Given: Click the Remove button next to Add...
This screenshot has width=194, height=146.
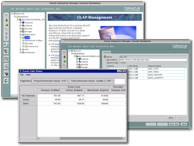Looking at the screenshot, I should [x=181, y=118].
